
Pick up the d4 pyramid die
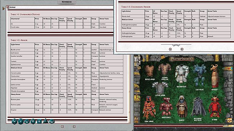[x=46, y=121]
